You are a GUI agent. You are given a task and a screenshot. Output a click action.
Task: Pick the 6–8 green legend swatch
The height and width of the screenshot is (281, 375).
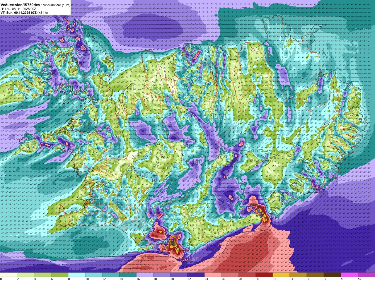(x=60, y=275)
